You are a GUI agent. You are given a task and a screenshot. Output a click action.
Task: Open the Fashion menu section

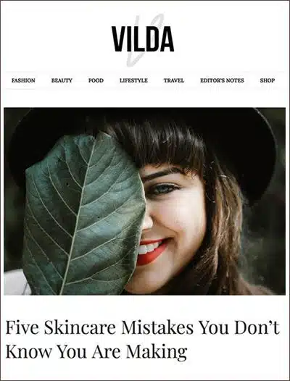click(x=23, y=80)
